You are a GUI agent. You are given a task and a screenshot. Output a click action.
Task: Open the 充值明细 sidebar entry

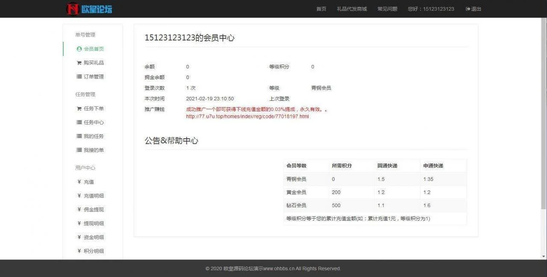tap(94, 196)
